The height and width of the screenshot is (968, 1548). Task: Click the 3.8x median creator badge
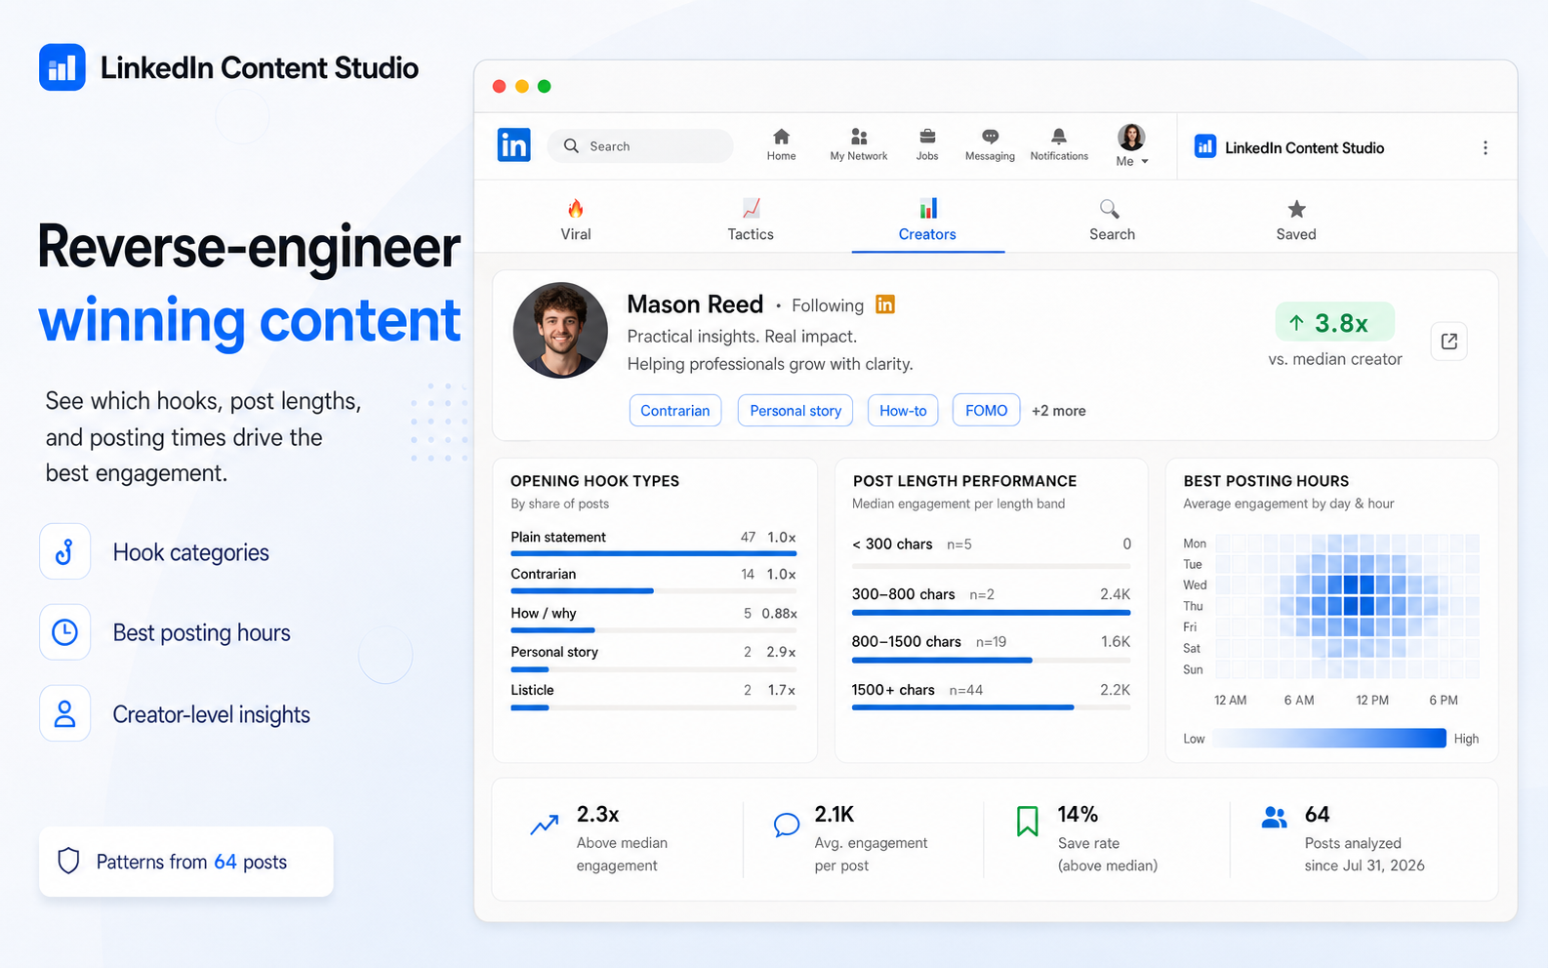[x=1334, y=322]
